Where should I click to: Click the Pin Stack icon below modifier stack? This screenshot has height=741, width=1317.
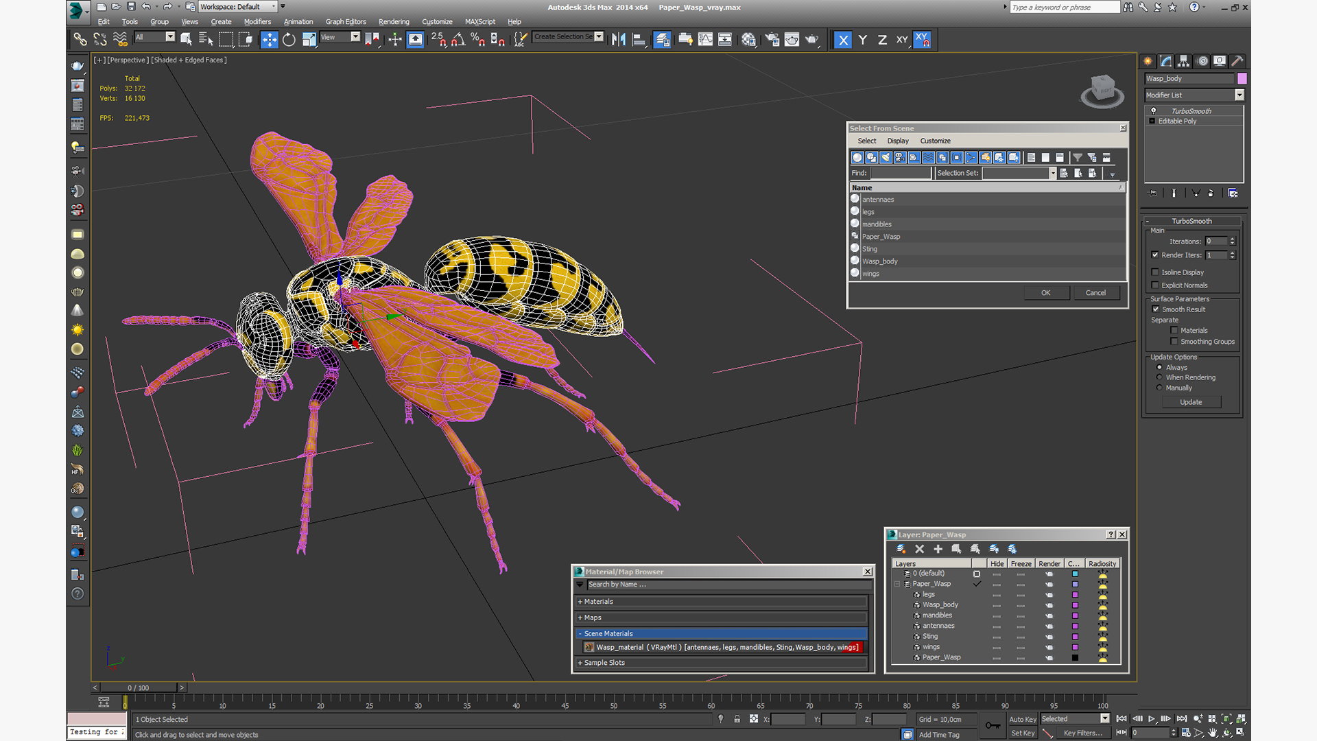coord(1152,193)
